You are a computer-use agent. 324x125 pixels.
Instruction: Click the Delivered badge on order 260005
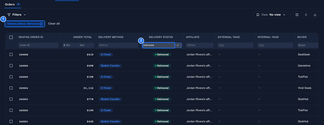[x=162, y=77]
